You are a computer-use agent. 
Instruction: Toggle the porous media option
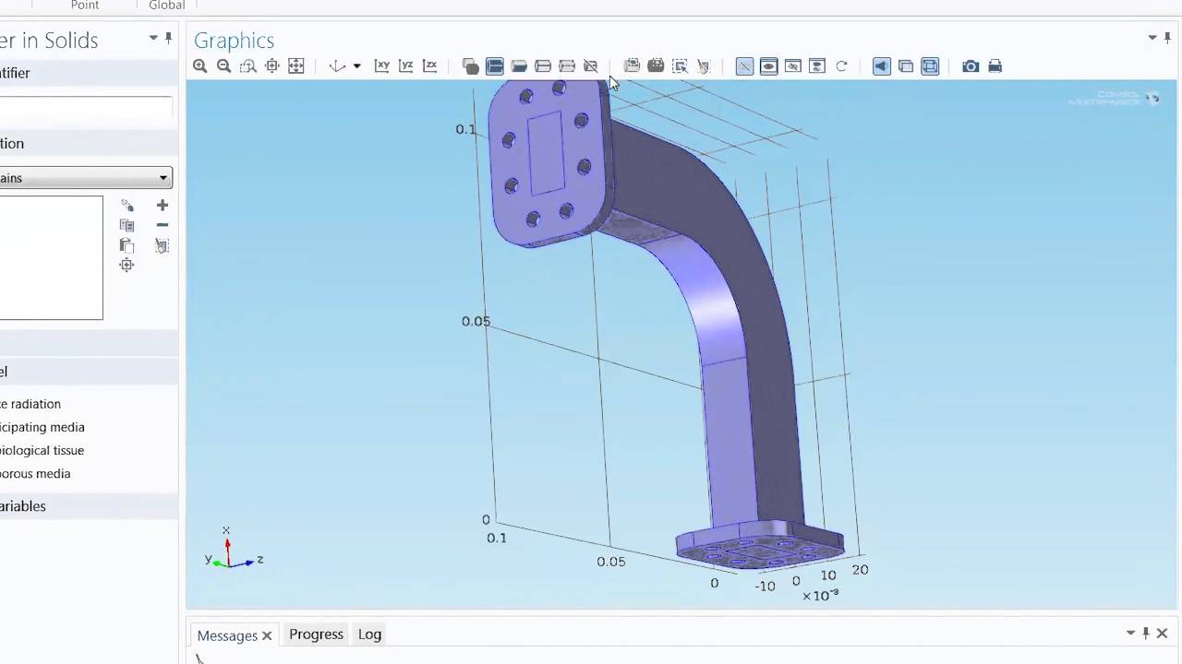tap(35, 473)
